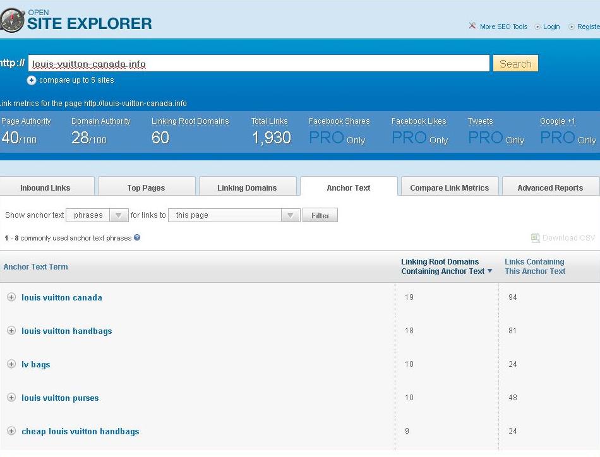Screen dimensions: 600x457
Task: Click the URL search input field
Action: [259, 64]
